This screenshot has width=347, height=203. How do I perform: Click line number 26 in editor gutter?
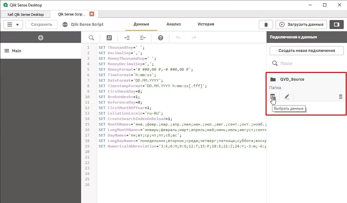[87, 185]
